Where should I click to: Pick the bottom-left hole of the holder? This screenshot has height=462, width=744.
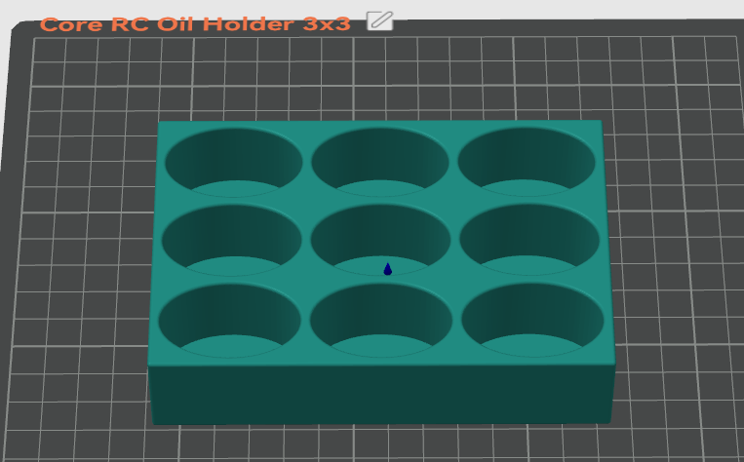click(x=230, y=319)
